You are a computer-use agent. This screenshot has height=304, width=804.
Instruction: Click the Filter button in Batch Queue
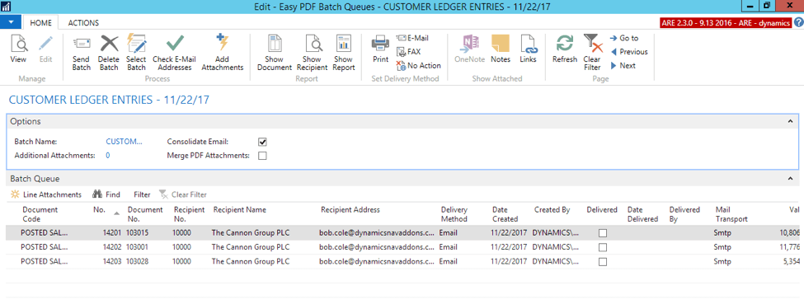tap(142, 194)
